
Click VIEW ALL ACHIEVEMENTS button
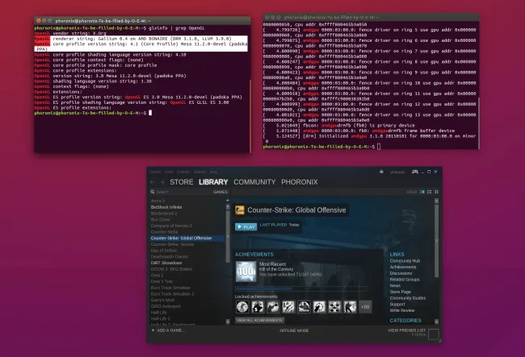[259, 321]
